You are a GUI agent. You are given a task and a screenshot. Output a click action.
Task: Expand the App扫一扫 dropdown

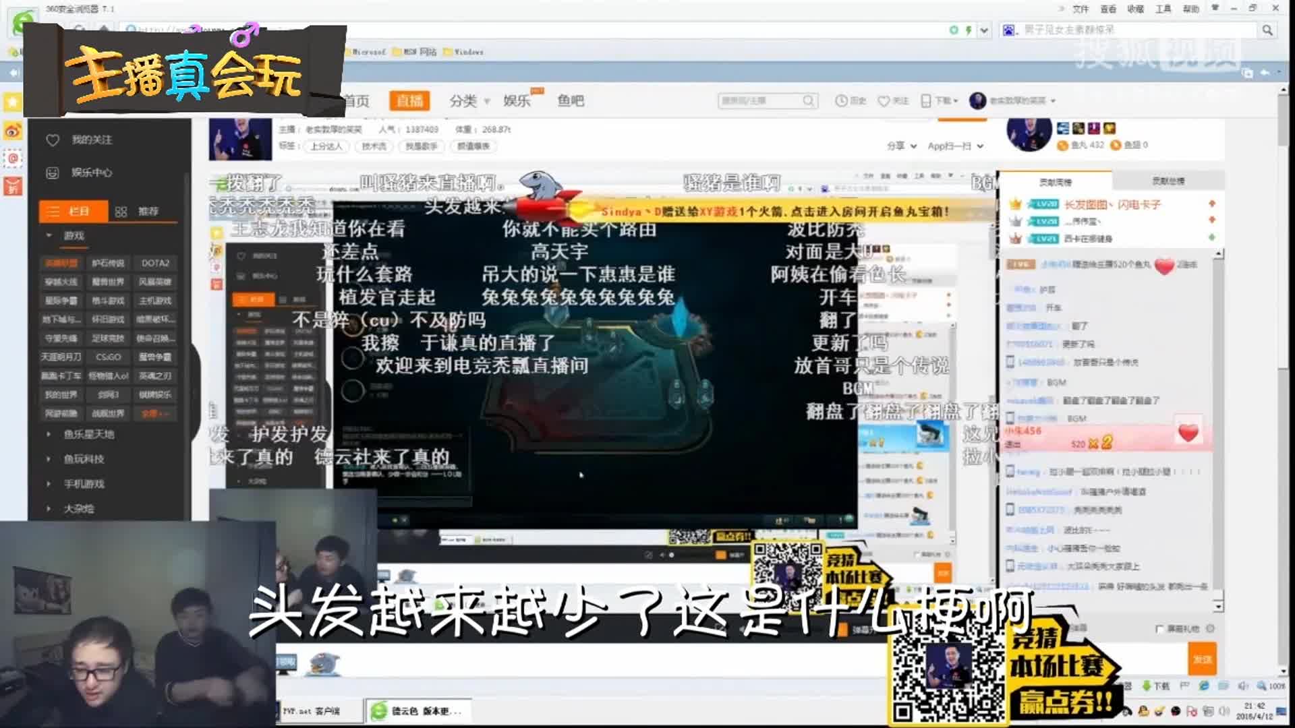pos(955,146)
